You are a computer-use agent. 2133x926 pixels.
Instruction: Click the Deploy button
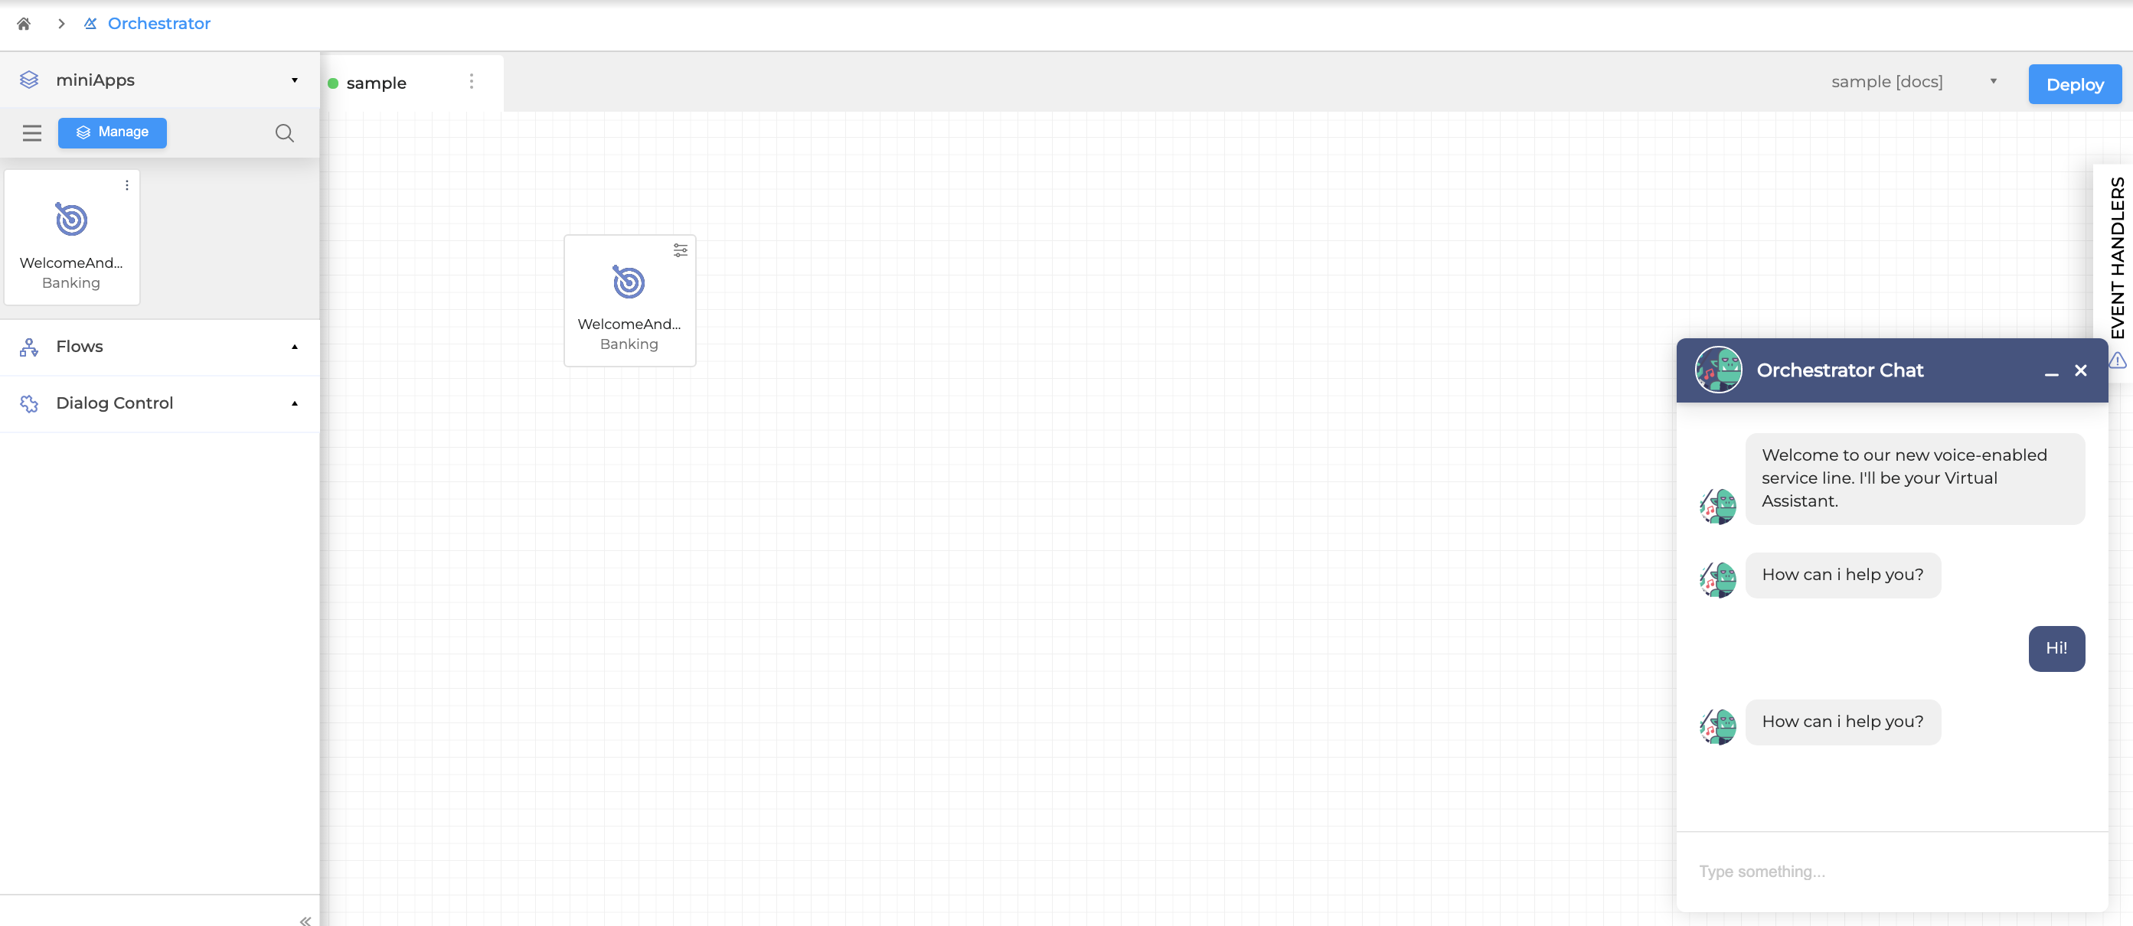click(x=2074, y=84)
